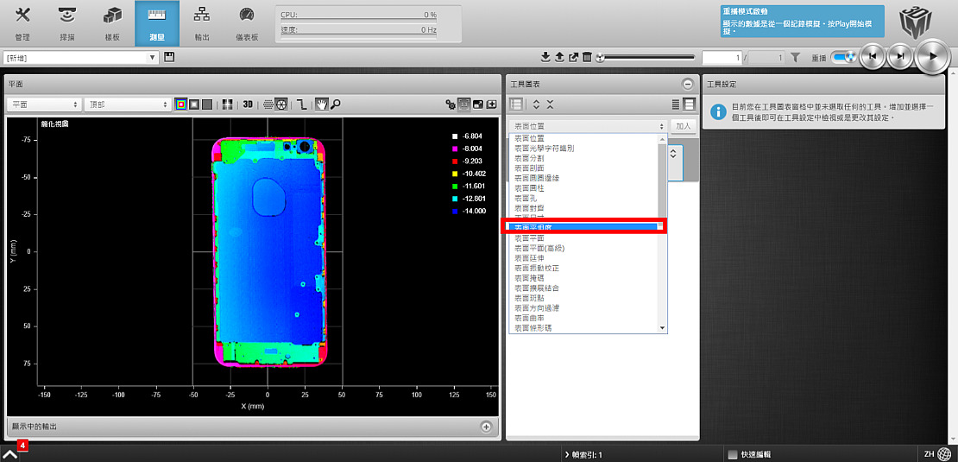
Task: Collapse the 工具圖表 panel with minus button
Action: coord(687,84)
